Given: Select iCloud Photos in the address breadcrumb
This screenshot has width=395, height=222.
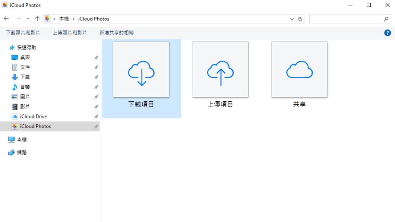Looking at the screenshot, I should click(x=94, y=19).
